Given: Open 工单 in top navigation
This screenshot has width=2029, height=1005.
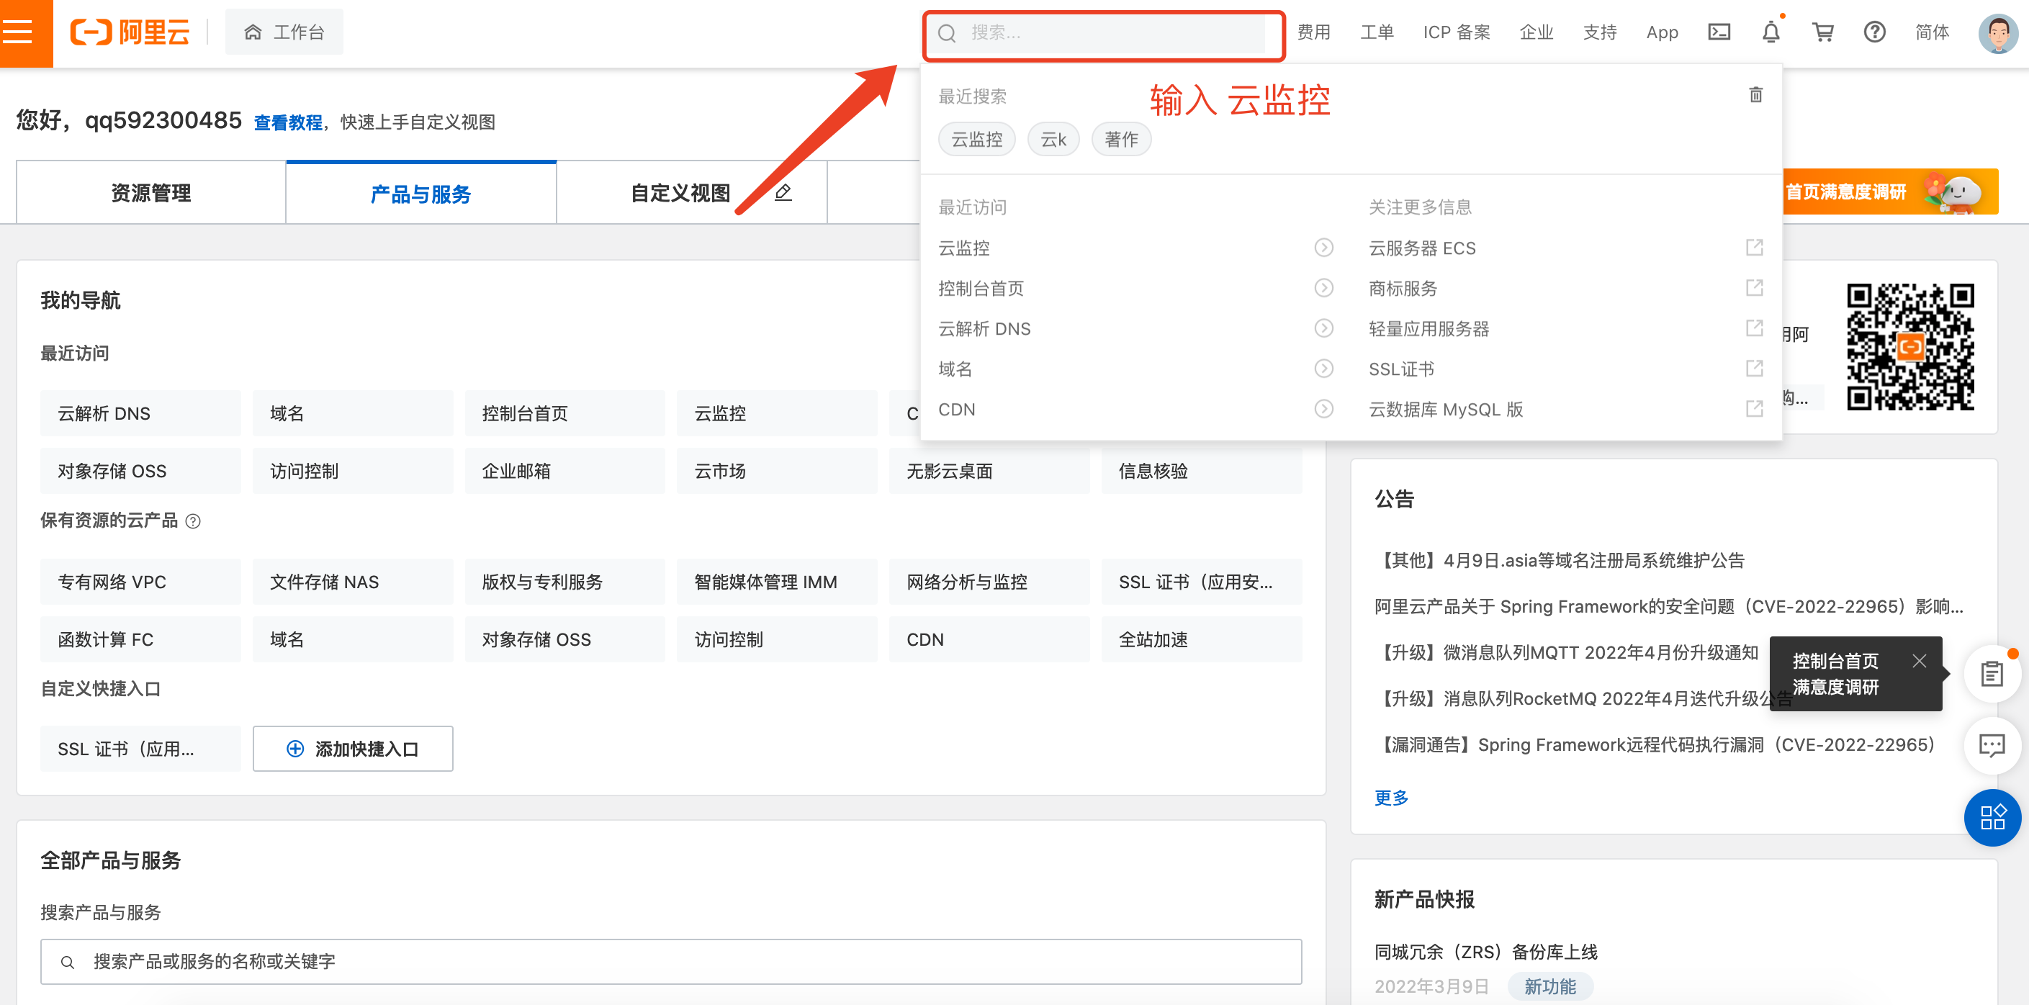Looking at the screenshot, I should 1377,32.
